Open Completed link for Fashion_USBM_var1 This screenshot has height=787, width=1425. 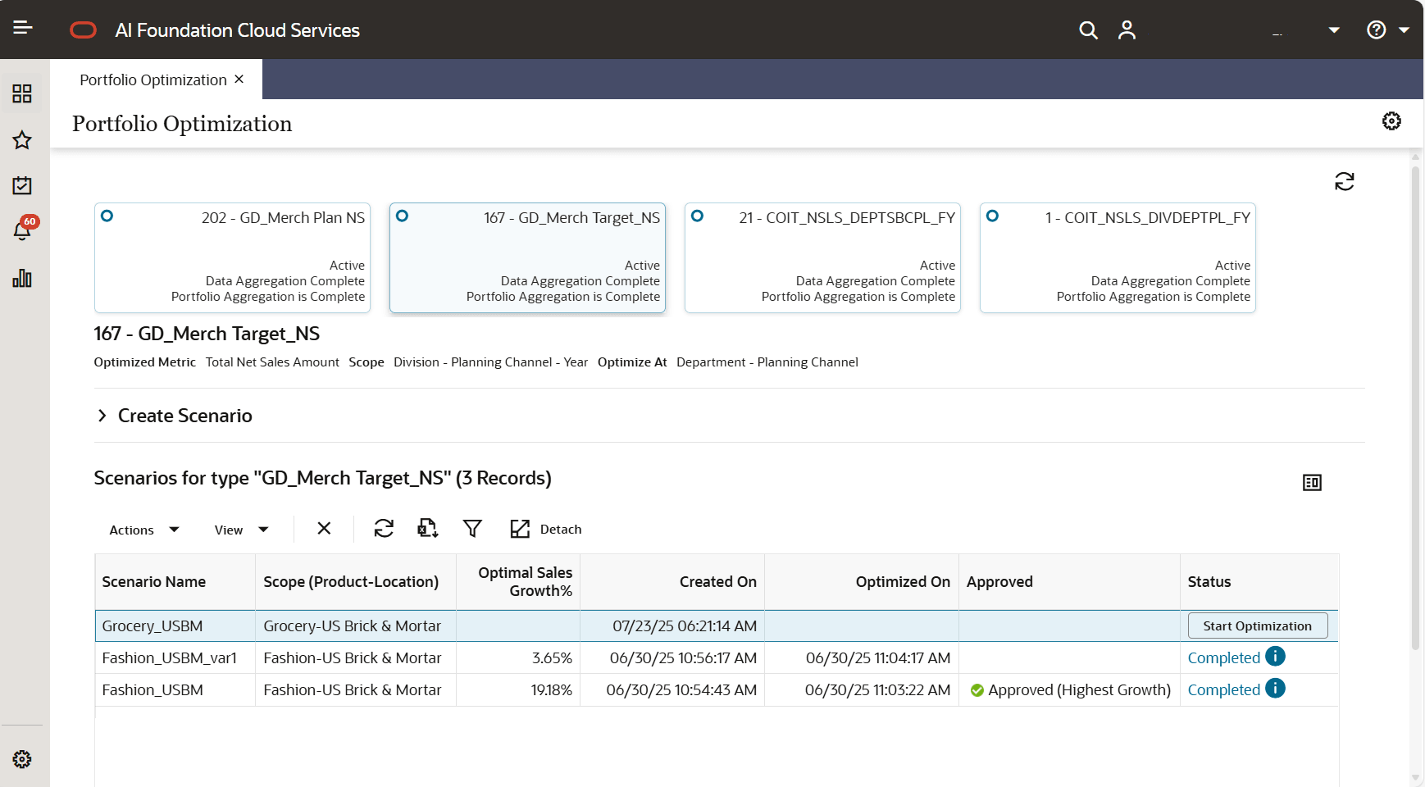[x=1223, y=658]
